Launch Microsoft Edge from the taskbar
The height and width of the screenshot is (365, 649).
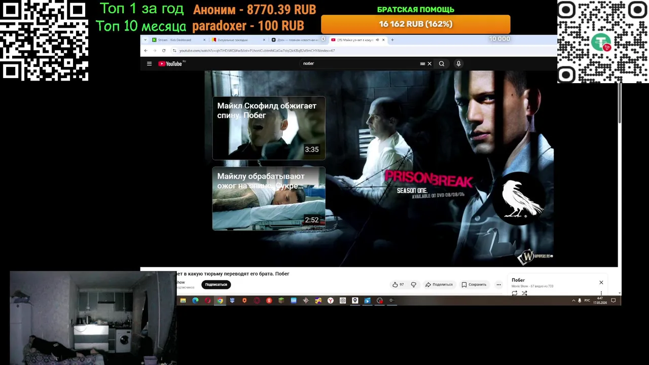pos(195,301)
